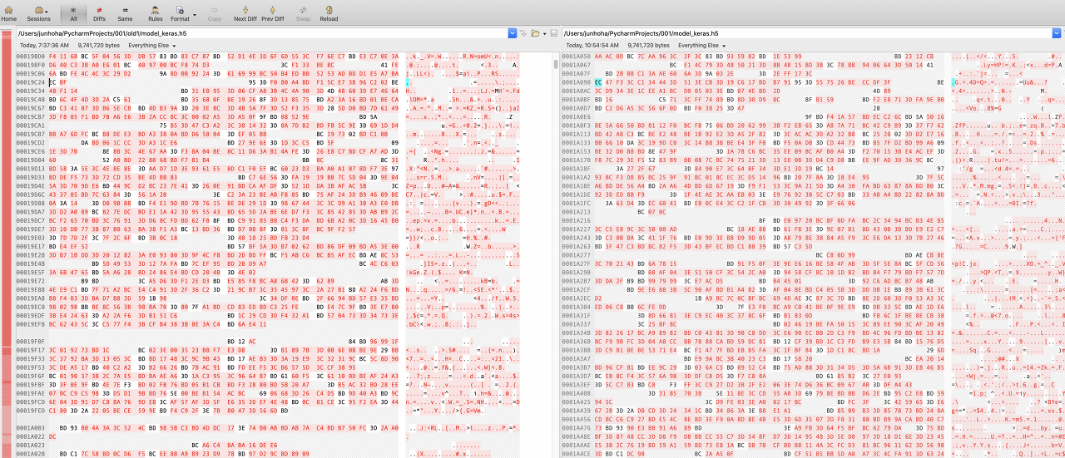This screenshot has width=1065, height=458.
Task: Select left offset row 00019CD2
Action: 31,142
